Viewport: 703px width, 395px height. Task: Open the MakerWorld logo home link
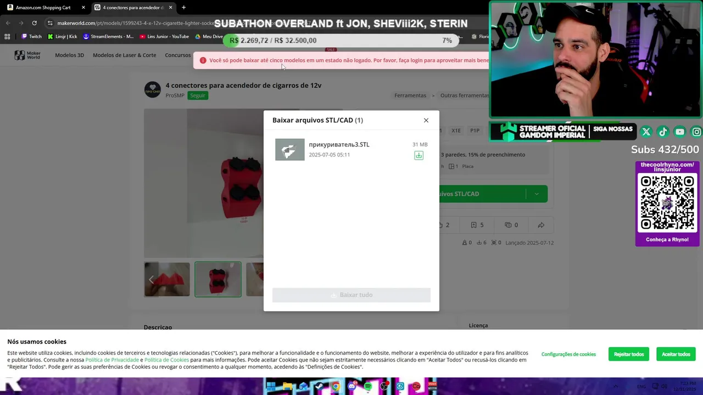pos(27,55)
